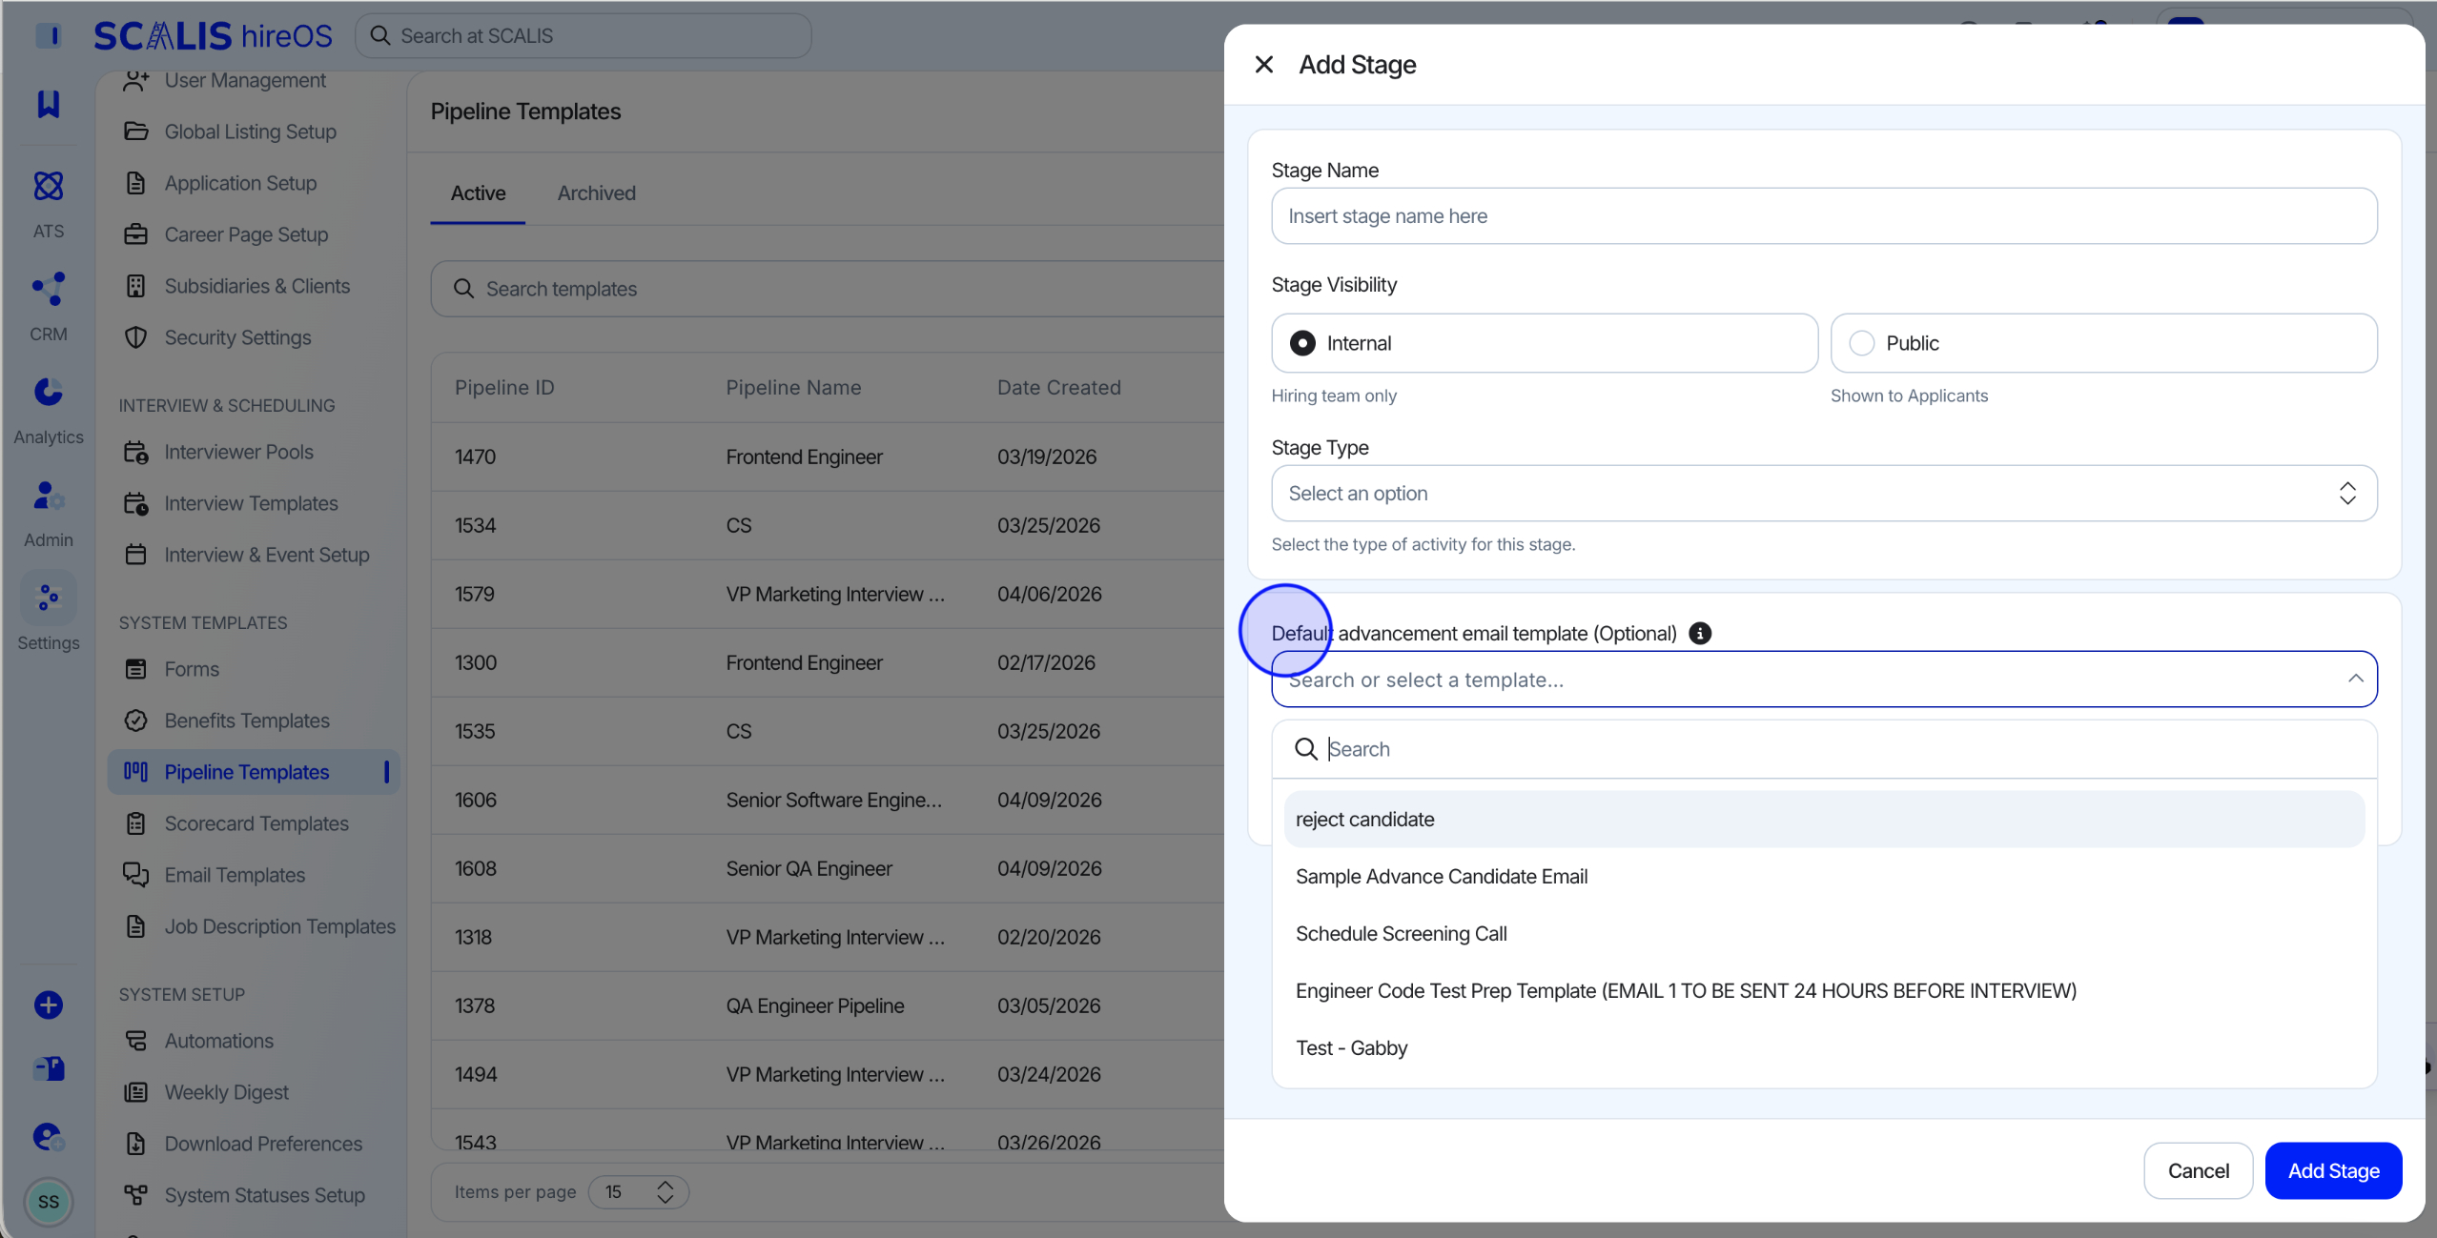The height and width of the screenshot is (1238, 2437).
Task: Click the Search at SCALIS box
Action: pos(584,35)
